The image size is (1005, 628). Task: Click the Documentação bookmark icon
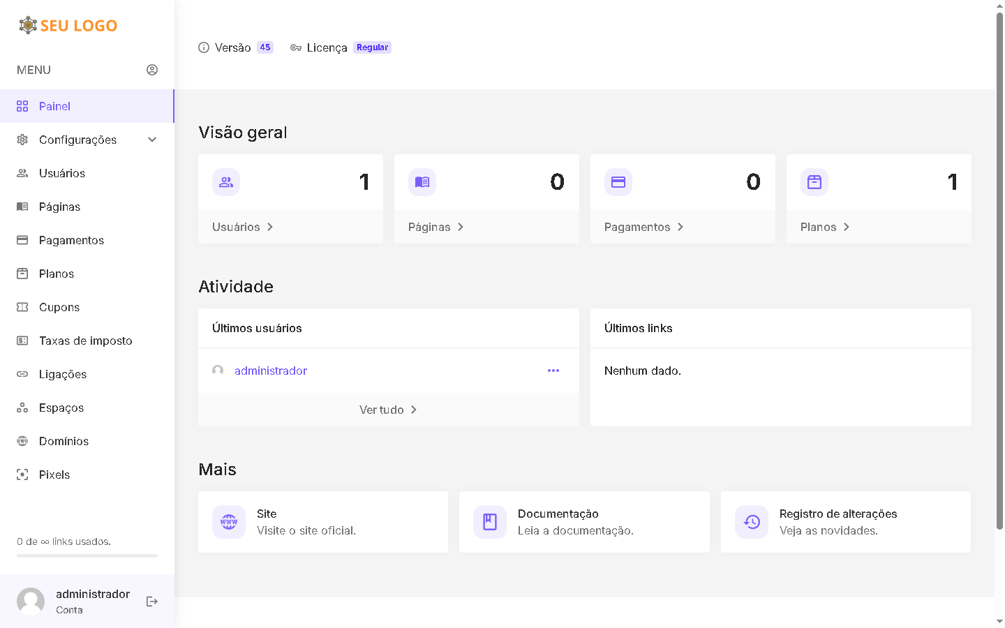pyautogui.click(x=490, y=522)
